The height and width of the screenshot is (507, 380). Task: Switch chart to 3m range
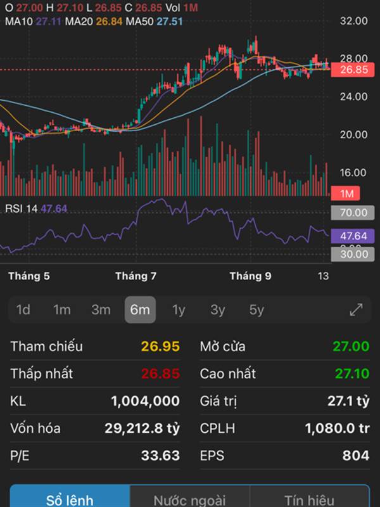point(101,310)
